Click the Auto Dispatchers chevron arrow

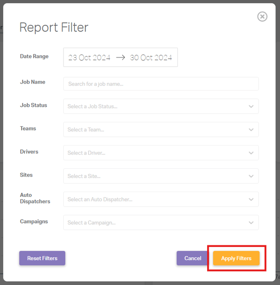click(251, 199)
